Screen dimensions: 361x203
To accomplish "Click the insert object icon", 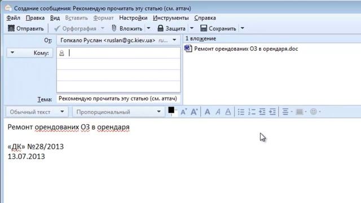I will tap(301, 112).
